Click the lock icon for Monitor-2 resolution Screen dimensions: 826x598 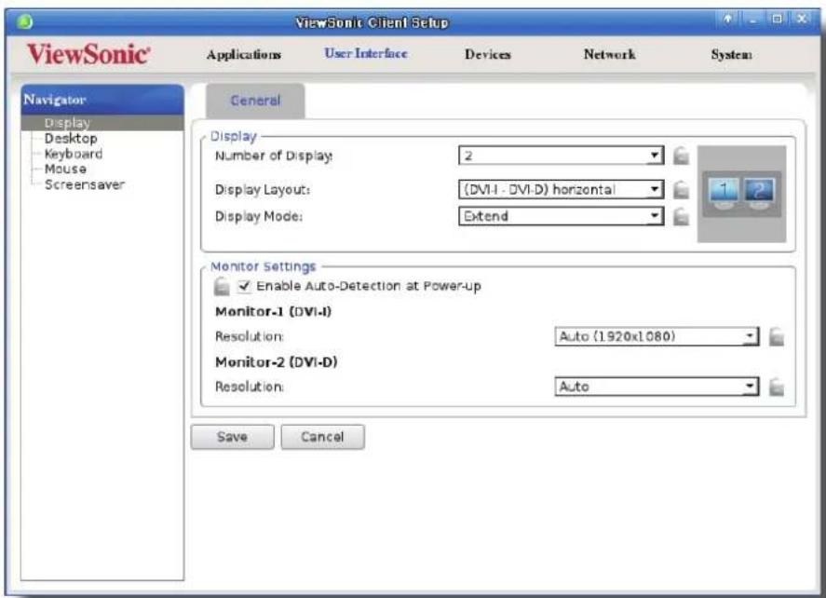coord(777,387)
